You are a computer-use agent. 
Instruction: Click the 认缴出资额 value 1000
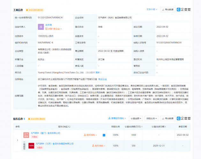133,135
